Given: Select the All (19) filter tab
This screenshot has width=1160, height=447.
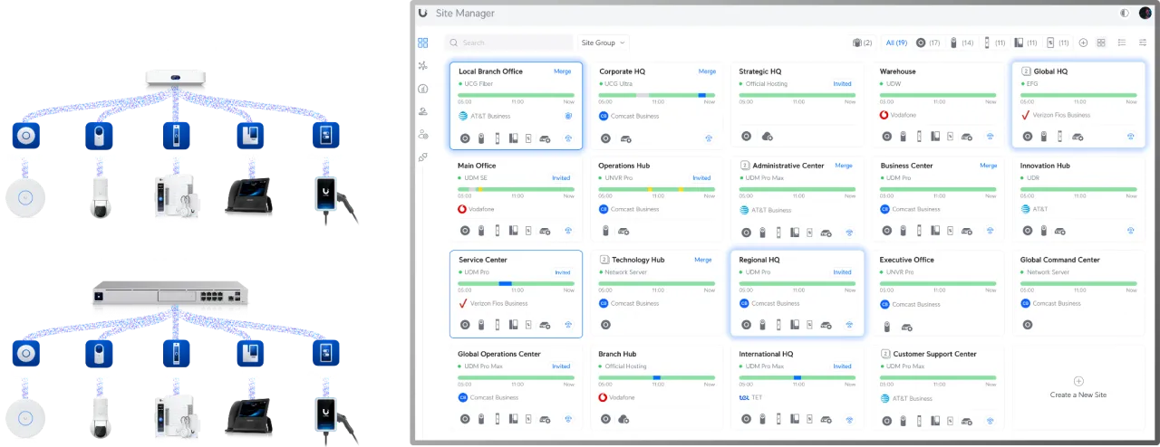Looking at the screenshot, I should 896,43.
